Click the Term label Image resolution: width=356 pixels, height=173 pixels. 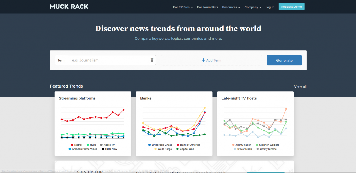(x=61, y=60)
